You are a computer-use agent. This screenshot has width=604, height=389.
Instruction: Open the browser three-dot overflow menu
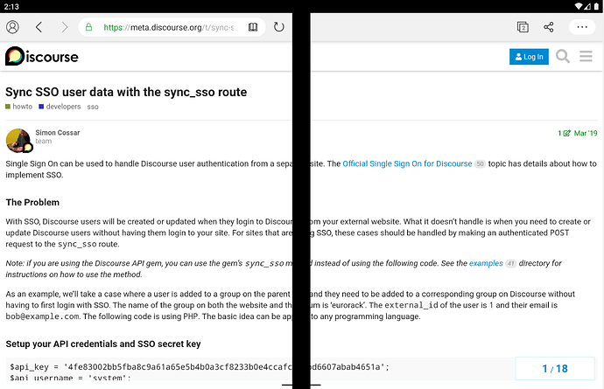coord(582,27)
